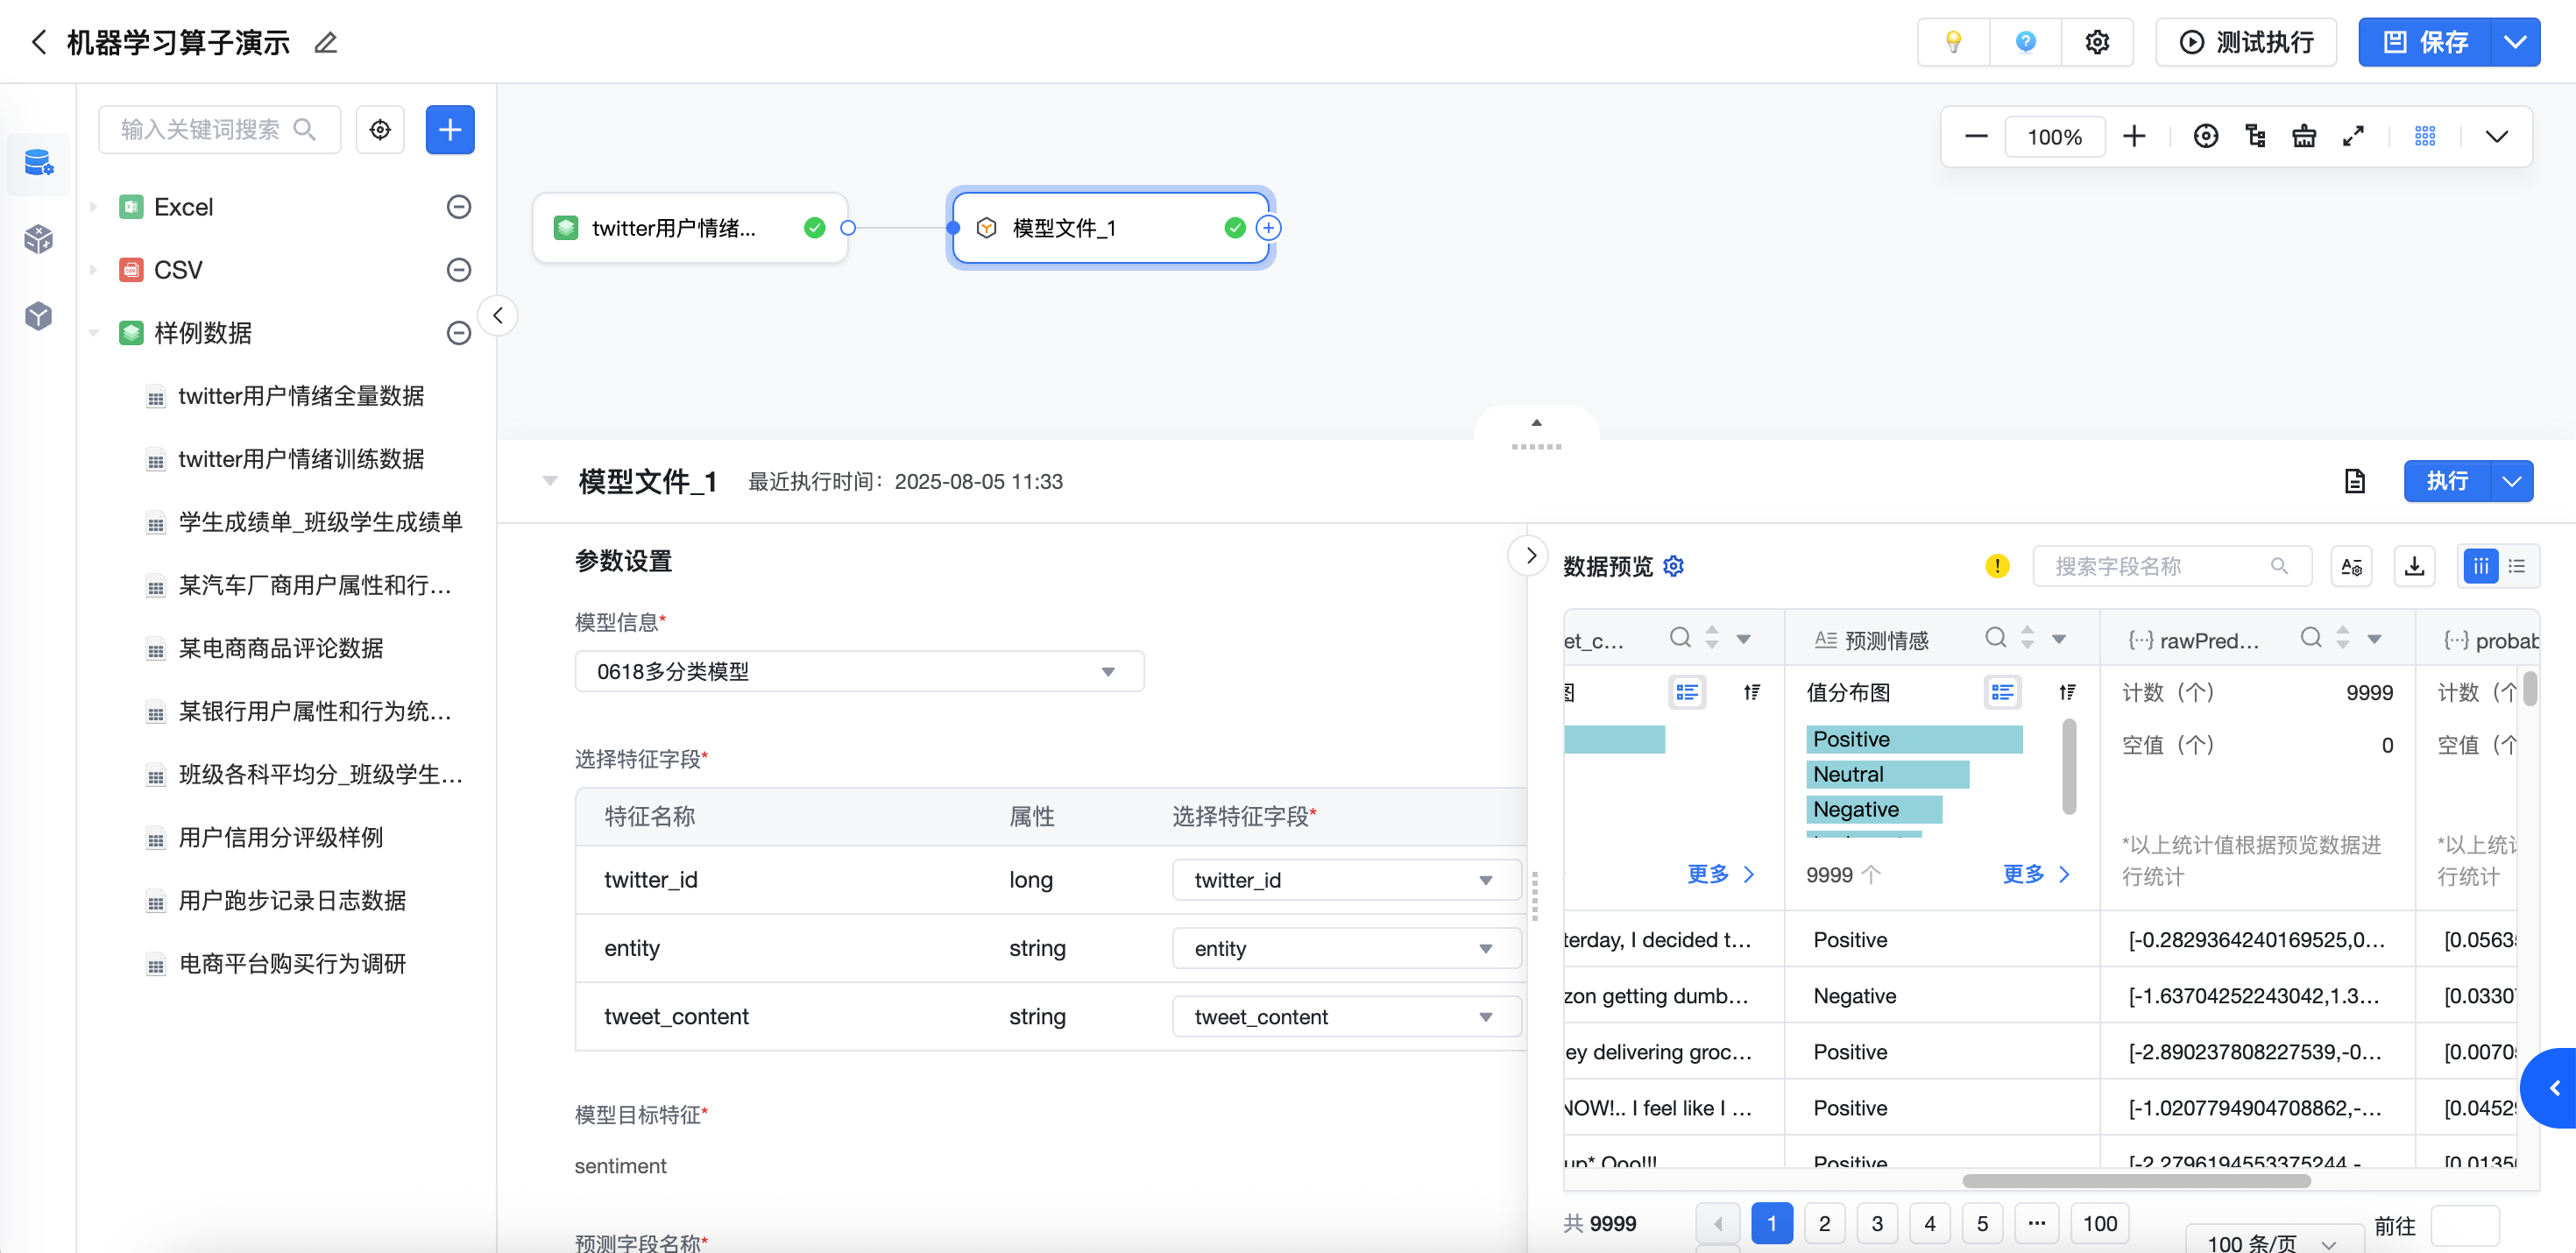Select twitter用户情绪训练数据 in the tree
The width and height of the screenshot is (2576, 1253).
click(300, 459)
